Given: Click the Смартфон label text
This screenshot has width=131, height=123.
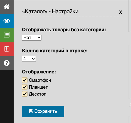Looking at the screenshot, I should point(40,80).
